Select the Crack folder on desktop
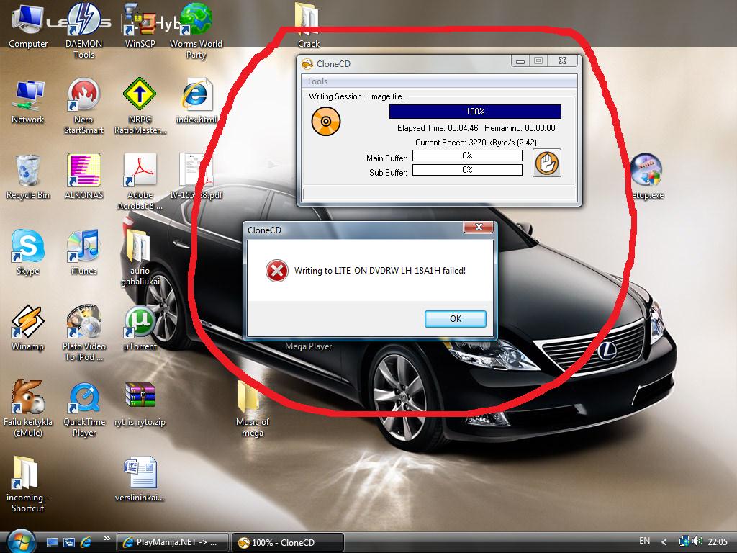Viewport: 737px width, 553px height. 308,26
